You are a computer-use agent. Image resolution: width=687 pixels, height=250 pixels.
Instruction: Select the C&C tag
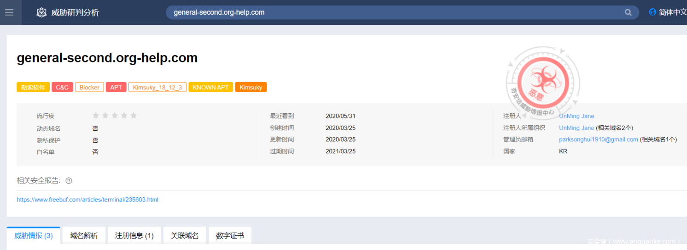[x=62, y=87]
